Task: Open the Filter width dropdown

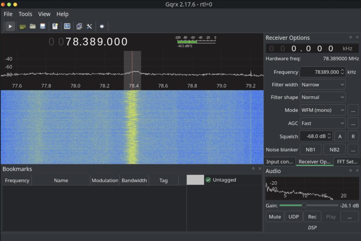Action: point(323,85)
